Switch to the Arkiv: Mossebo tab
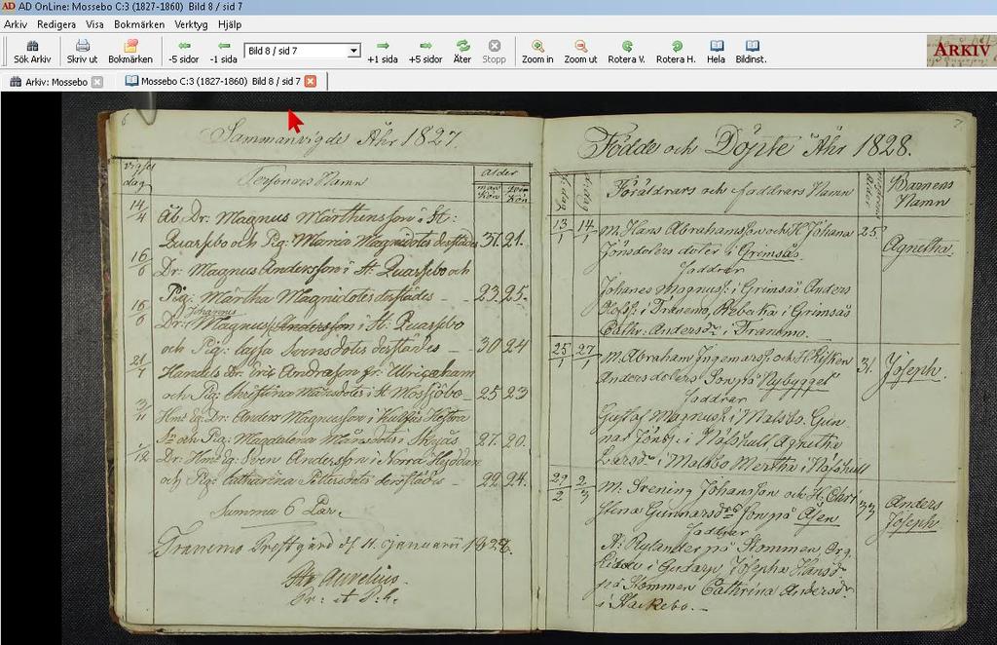This screenshot has height=645, width=997. [55, 82]
